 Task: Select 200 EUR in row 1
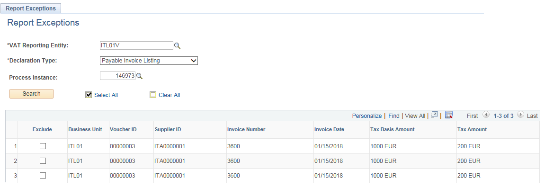click(469, 146)
